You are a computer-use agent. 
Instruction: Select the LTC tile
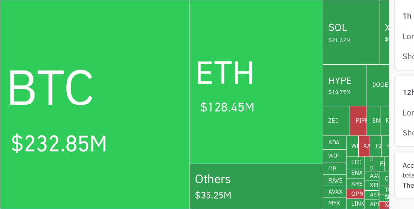tap(356, 162)
